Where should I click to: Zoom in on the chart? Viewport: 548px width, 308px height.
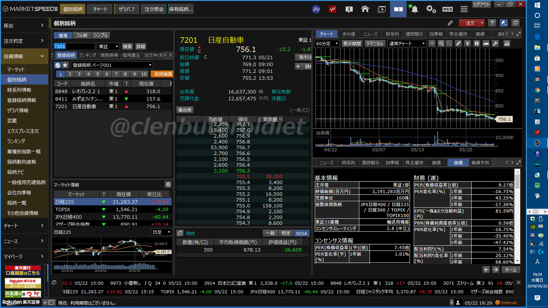pyautogui.click(x=441, y=43)
